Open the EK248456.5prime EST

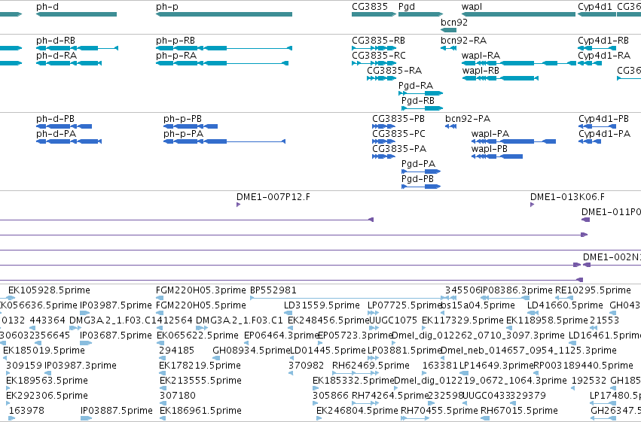pos(328,320)
